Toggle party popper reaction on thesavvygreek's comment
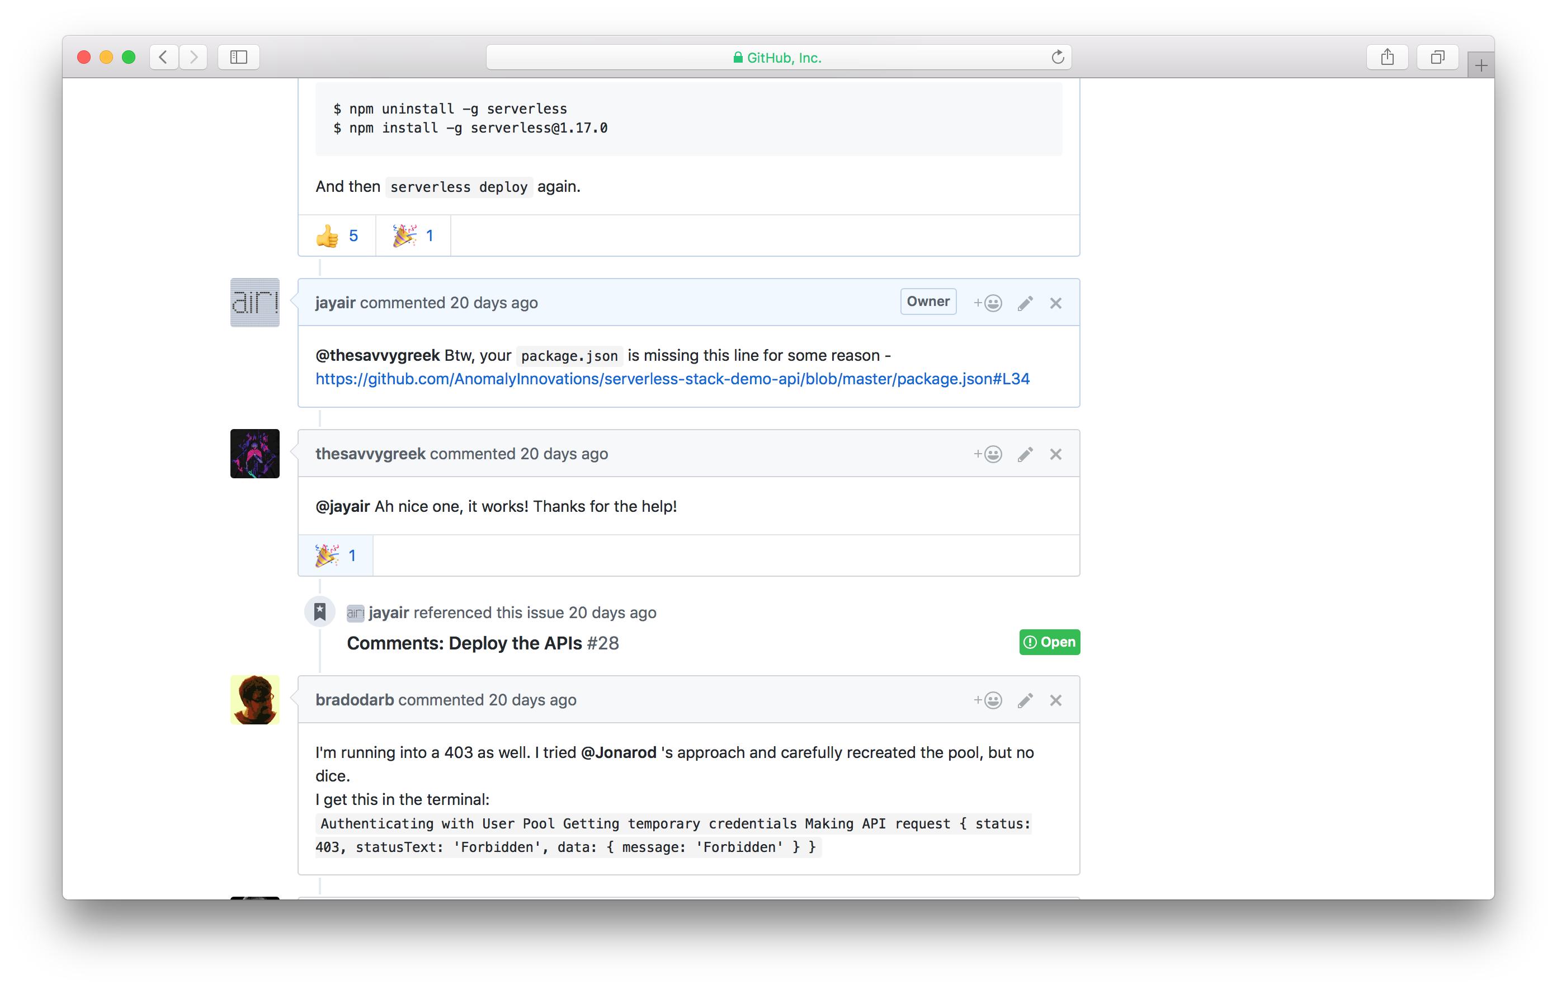 point(335,555)
